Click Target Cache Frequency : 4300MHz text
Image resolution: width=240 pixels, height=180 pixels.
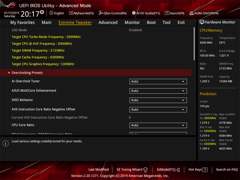(38, 57)
